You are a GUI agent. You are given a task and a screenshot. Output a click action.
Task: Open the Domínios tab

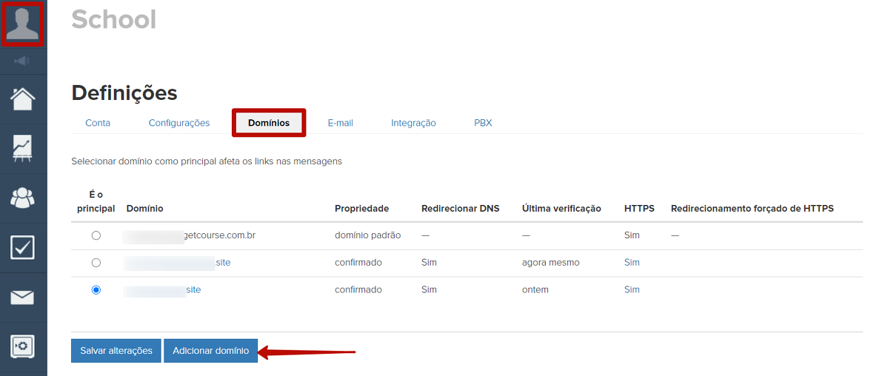coord(269,123)
